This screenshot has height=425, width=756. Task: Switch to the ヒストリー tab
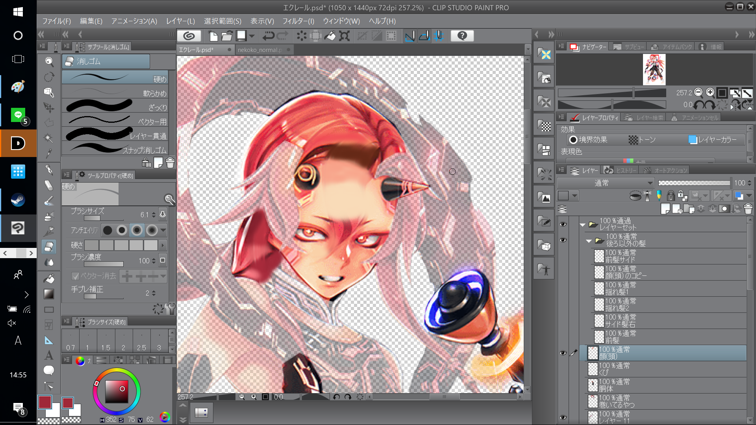coord(621,170)
